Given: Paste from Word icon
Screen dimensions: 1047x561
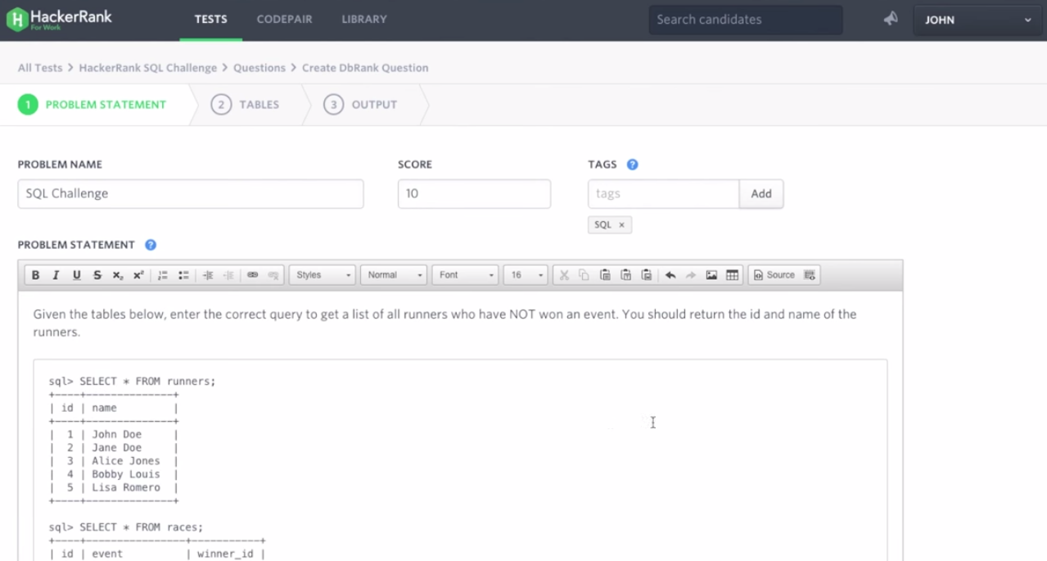Looking at the screenshot, I should (646, 275).
